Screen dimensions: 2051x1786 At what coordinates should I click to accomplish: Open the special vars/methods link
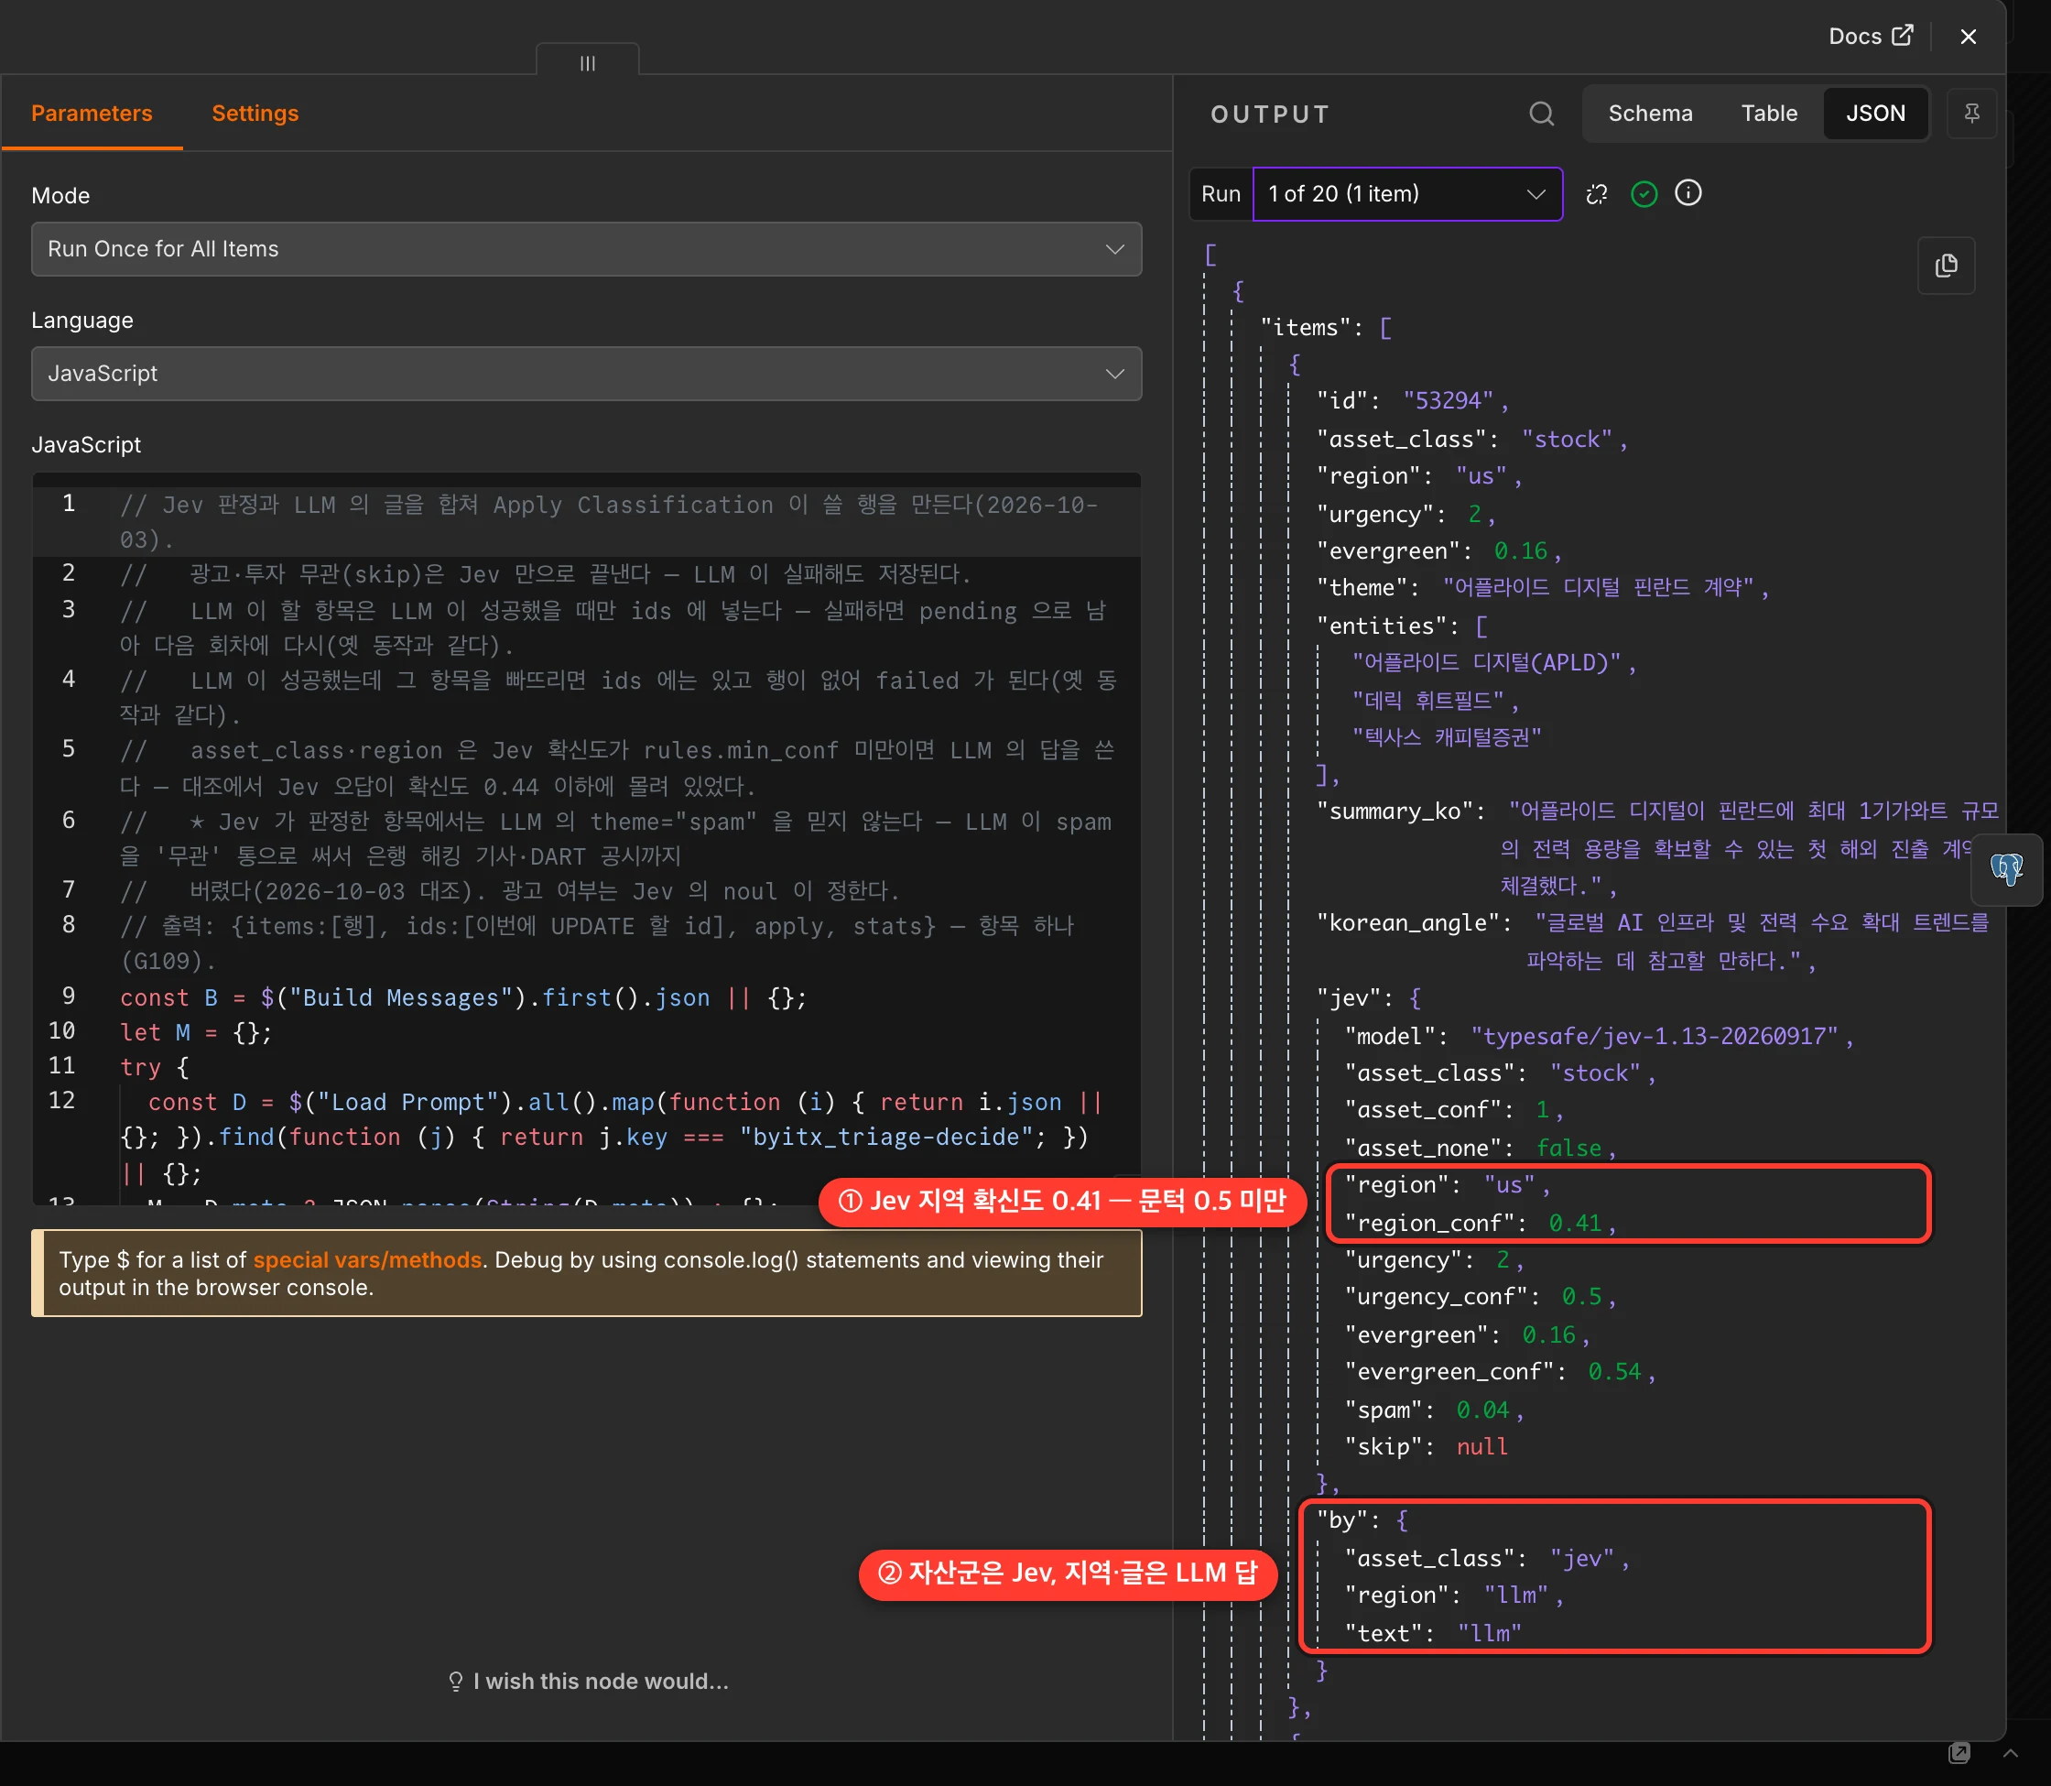pos(366,1259)
